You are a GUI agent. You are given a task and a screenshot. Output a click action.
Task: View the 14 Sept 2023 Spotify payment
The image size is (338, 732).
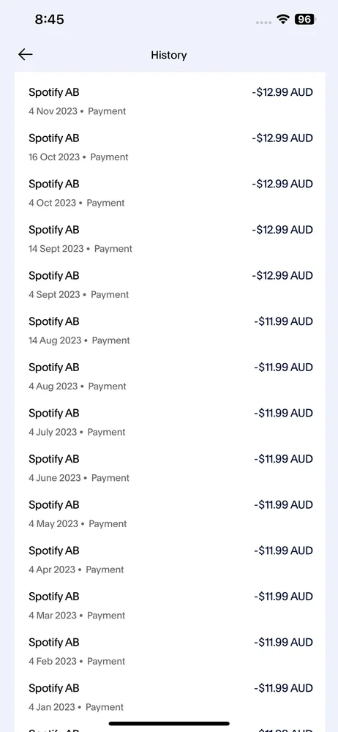(170, 239)
